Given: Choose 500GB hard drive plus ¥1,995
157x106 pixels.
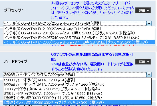Looking at the screenshot, I should tap(77, 85).
